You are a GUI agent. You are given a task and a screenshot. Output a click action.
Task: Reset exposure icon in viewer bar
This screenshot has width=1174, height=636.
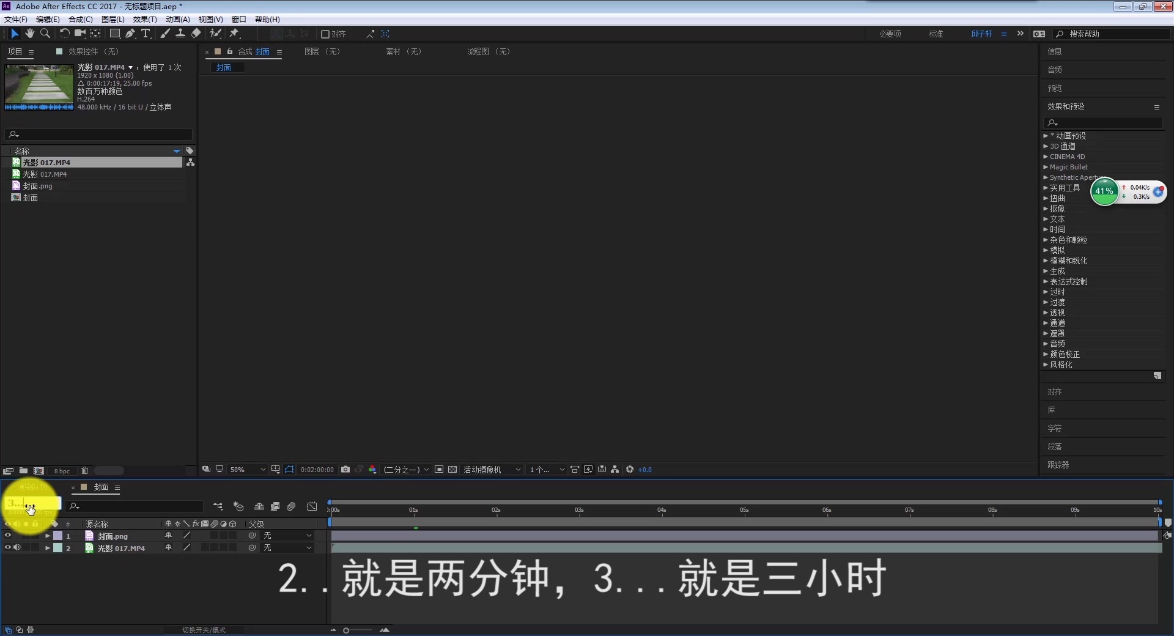[630, 470]
